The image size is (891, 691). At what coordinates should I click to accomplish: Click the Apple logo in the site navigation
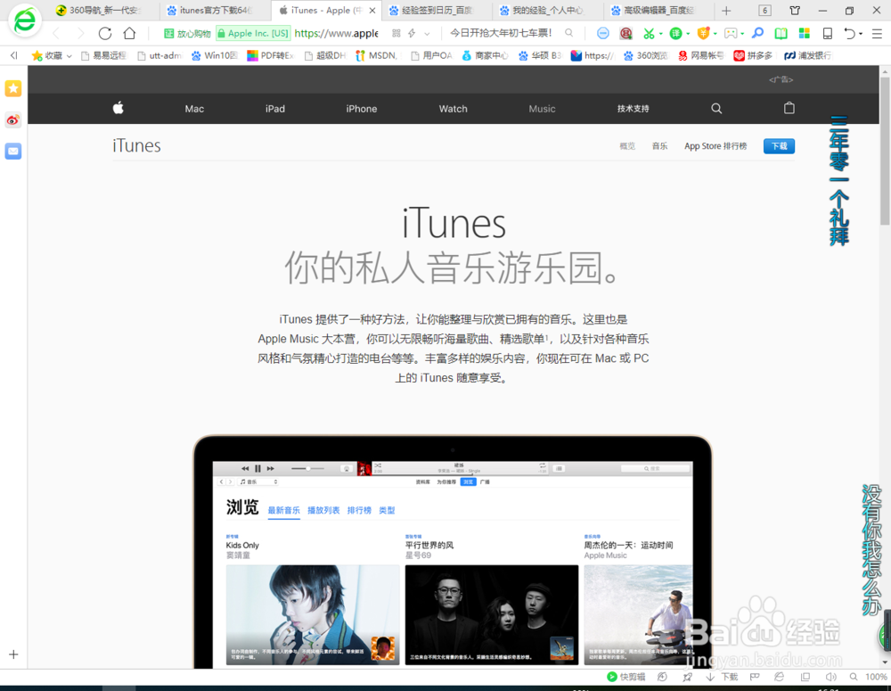(x=119, y=108)
